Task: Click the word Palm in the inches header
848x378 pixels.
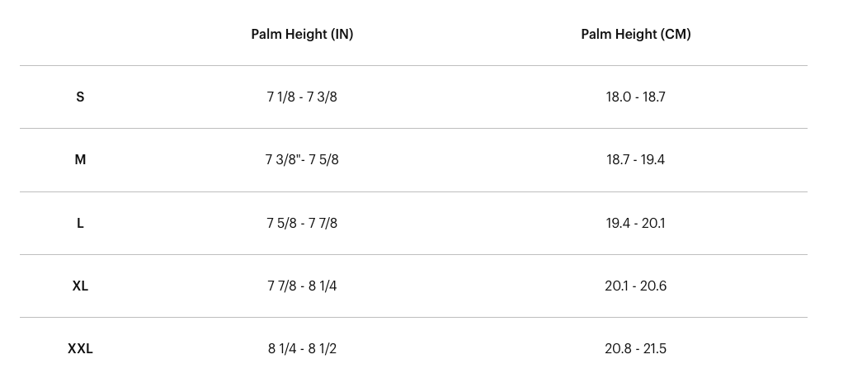Action: click(266, 34)
